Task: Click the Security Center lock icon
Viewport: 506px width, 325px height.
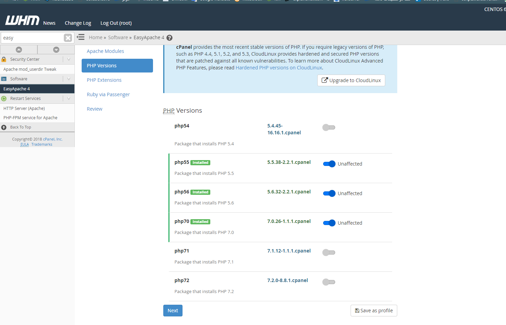Action: click(4, 59)
